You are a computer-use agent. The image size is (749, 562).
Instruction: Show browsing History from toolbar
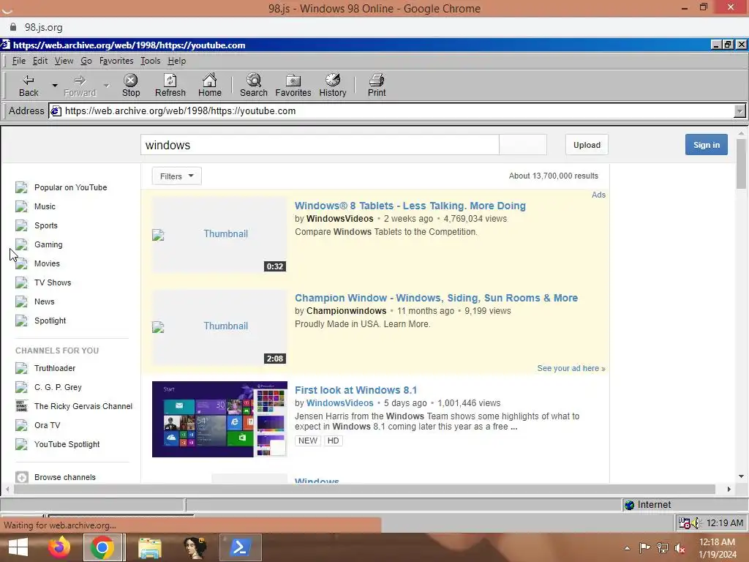click(333, 86)
